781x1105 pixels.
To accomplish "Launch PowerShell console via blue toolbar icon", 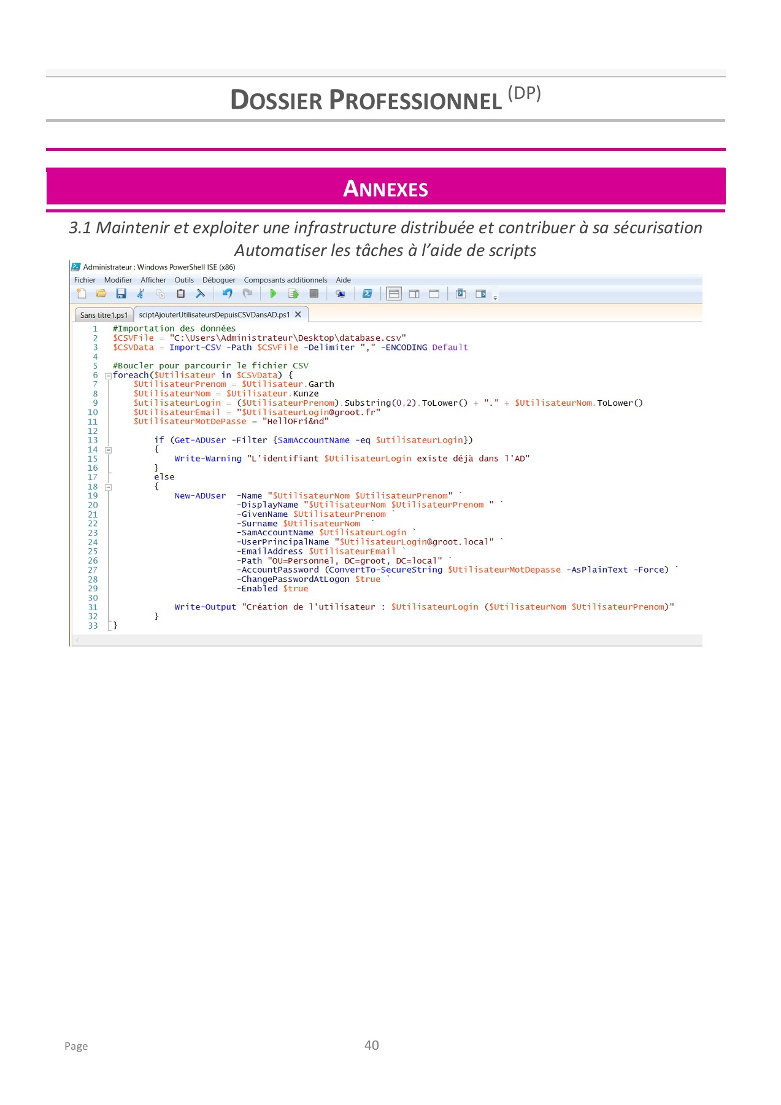I will [x=367, y=294].
